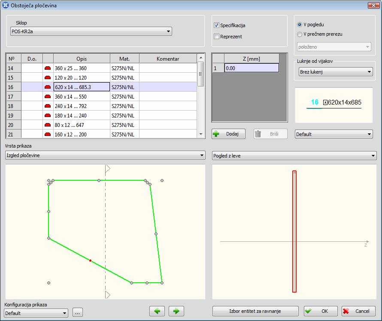Select the red midpoint on the diagonal edge

91,261
